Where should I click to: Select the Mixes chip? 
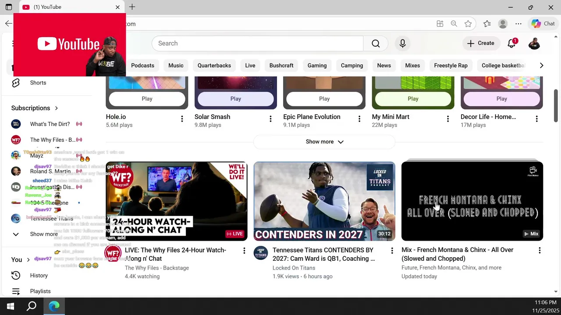coord(412,66)
